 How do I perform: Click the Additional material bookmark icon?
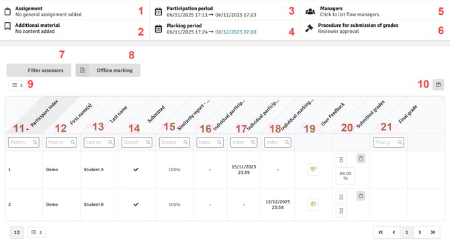[8, 26]
